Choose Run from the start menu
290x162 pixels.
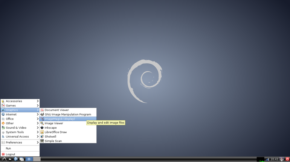click(x=8, y=148)
